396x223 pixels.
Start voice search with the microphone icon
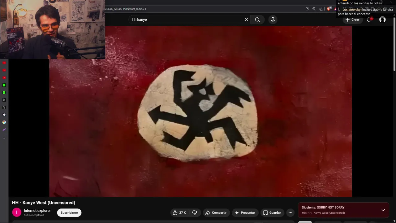pos(273,20)
